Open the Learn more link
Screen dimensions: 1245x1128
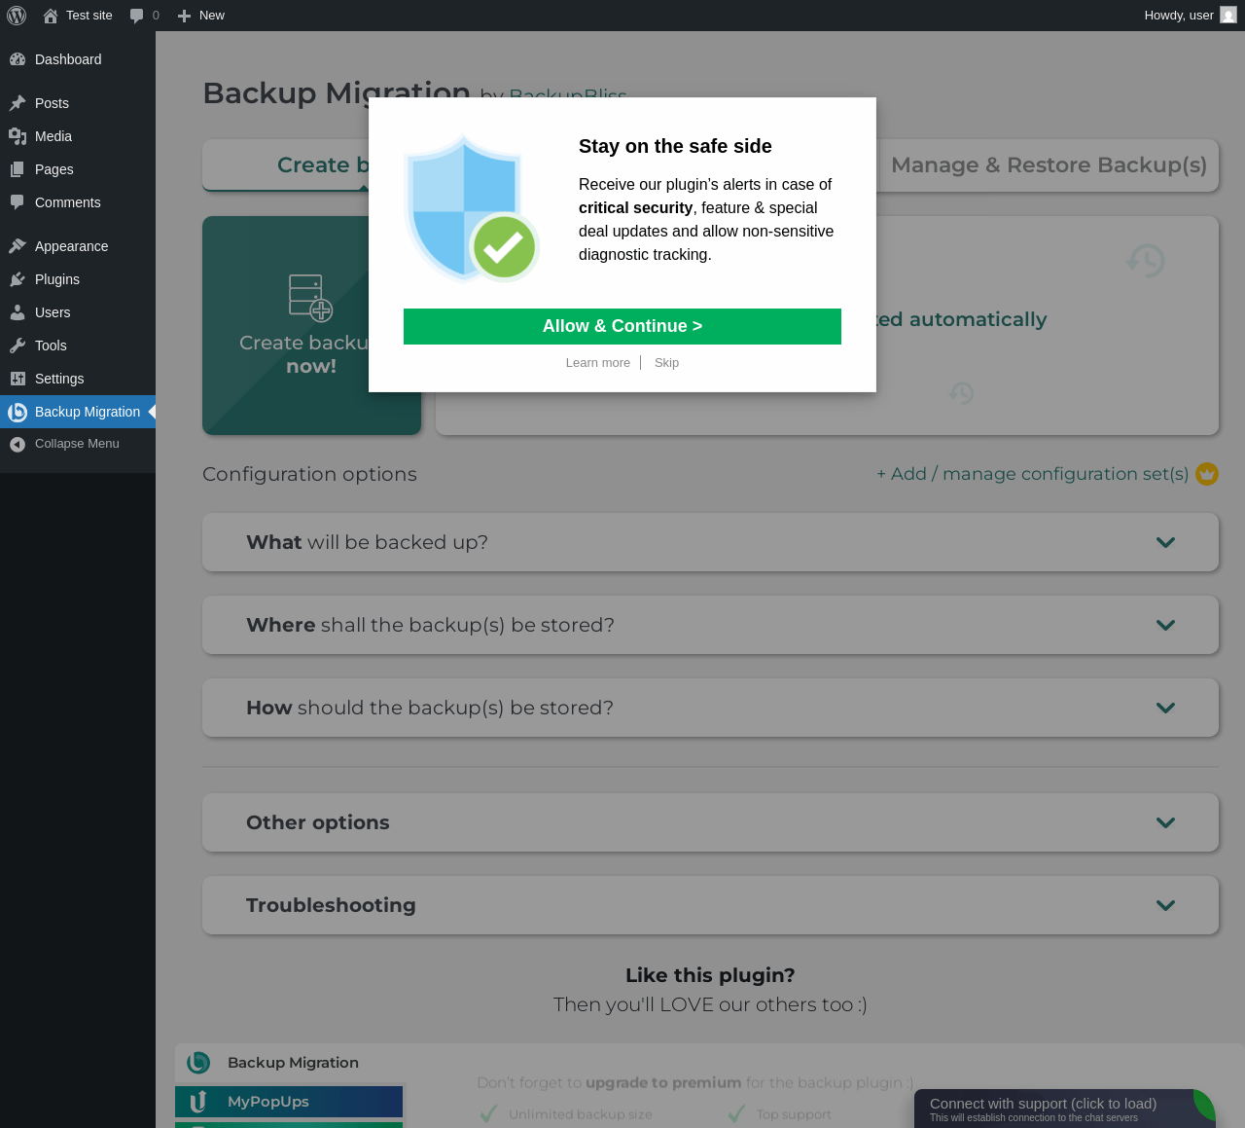coord(598,363)
